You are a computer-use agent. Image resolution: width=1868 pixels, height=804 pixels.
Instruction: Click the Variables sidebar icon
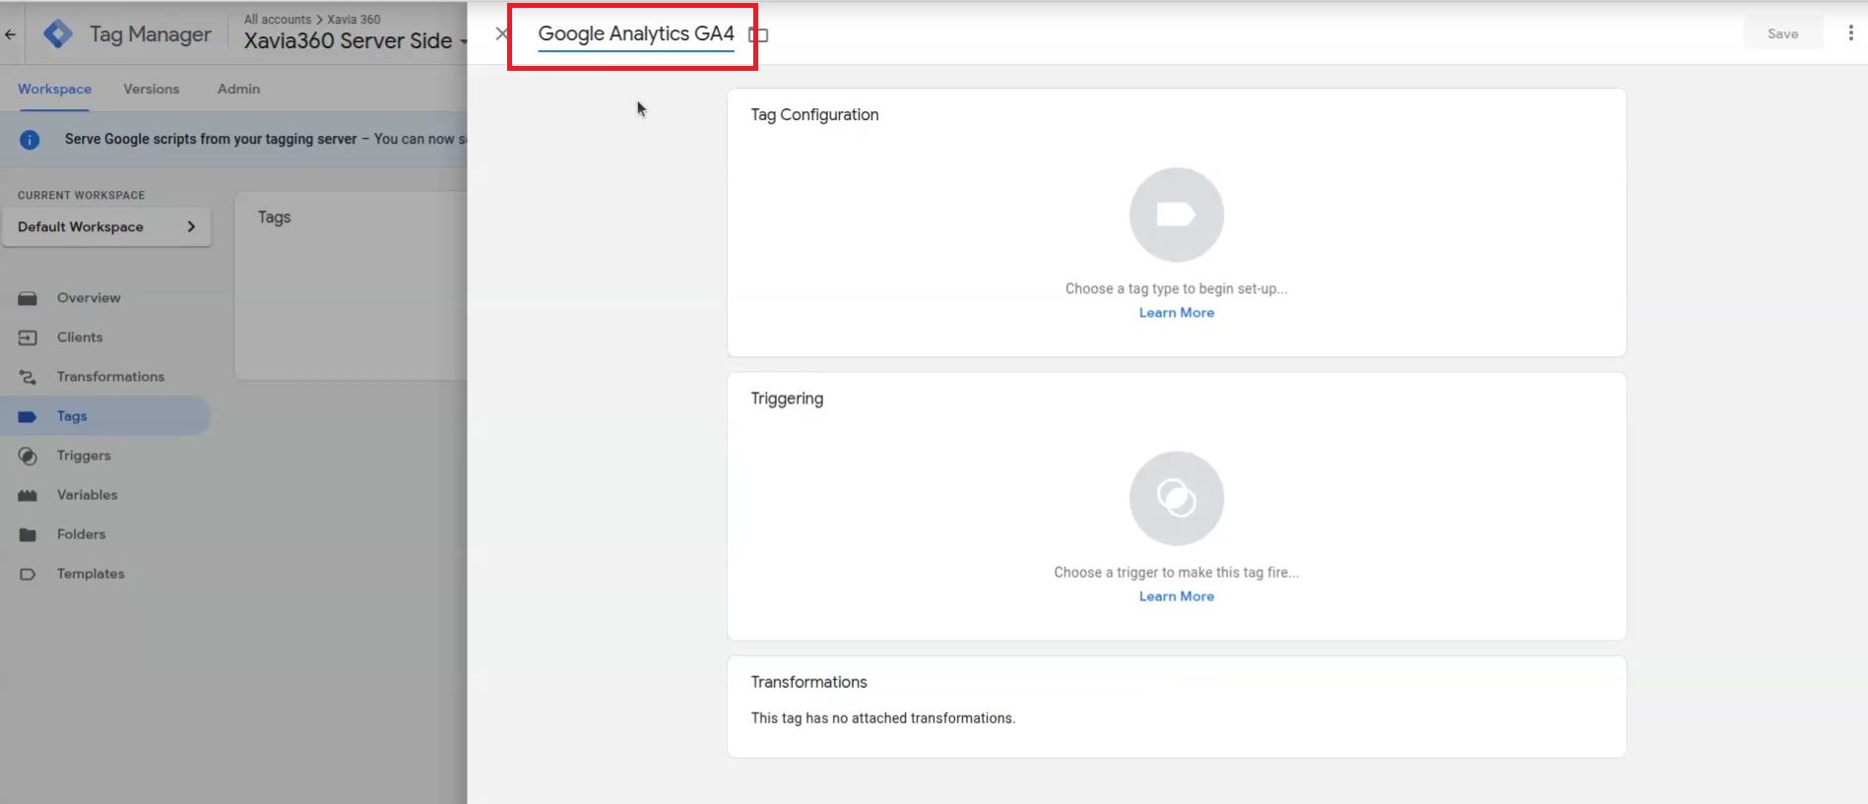coord(28,495)
